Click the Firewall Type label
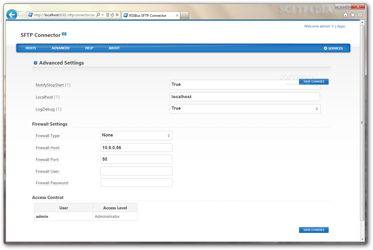The image size is (373, 250). coord(48,136)
